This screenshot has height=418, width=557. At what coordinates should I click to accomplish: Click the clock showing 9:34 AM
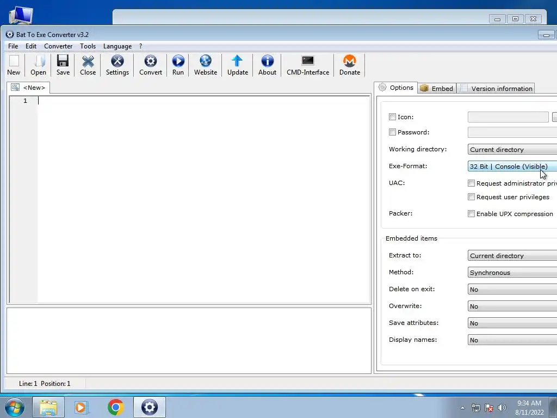click(529, 403)
